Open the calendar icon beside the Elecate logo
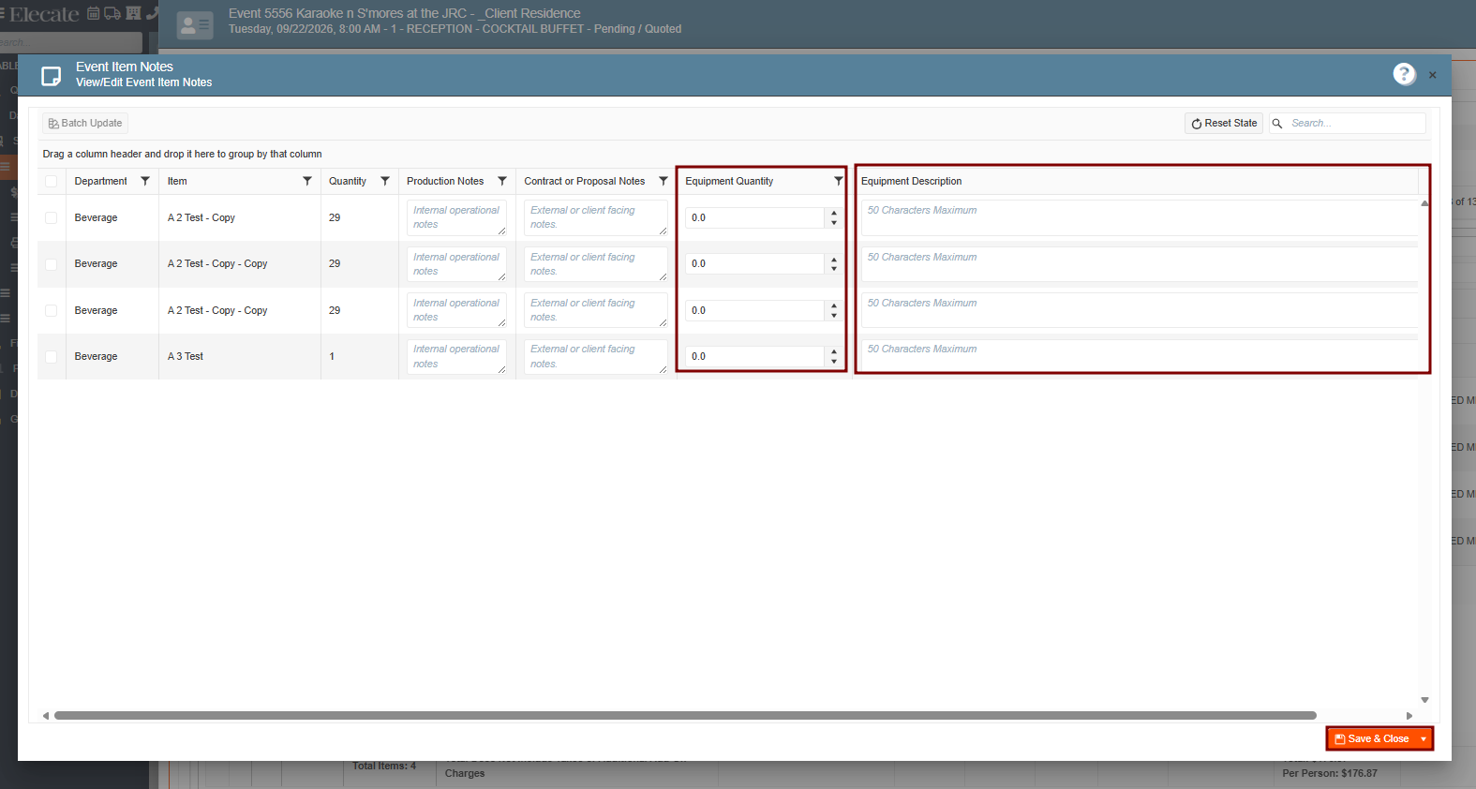Viewport: 1476px width, 789px height. [x=94, y=13]
